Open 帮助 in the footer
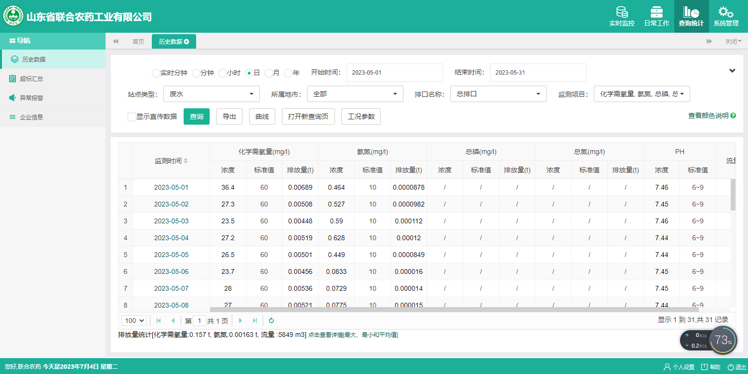This screenshot has height=374, width=748. pyautogui.click(x=711, y=367)
